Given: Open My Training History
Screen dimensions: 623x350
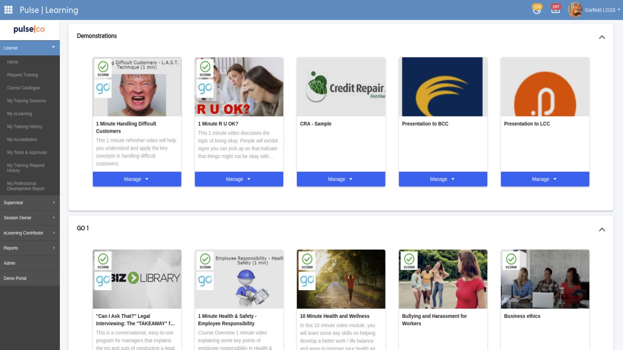Looking at the screenshot, I should pos(24,126).
